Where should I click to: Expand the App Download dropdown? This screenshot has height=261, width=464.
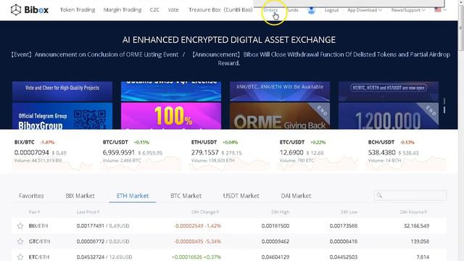tap(365, 10)
